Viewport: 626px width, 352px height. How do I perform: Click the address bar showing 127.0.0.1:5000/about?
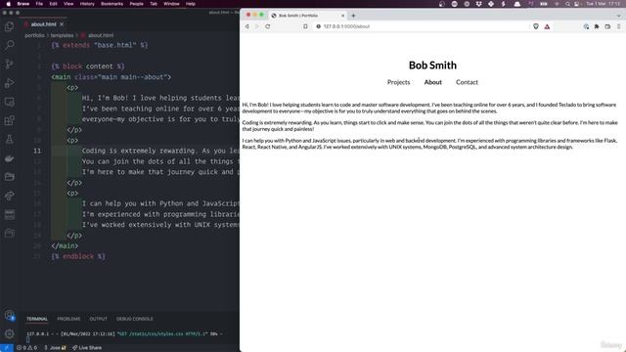click(x=422, y=26)
